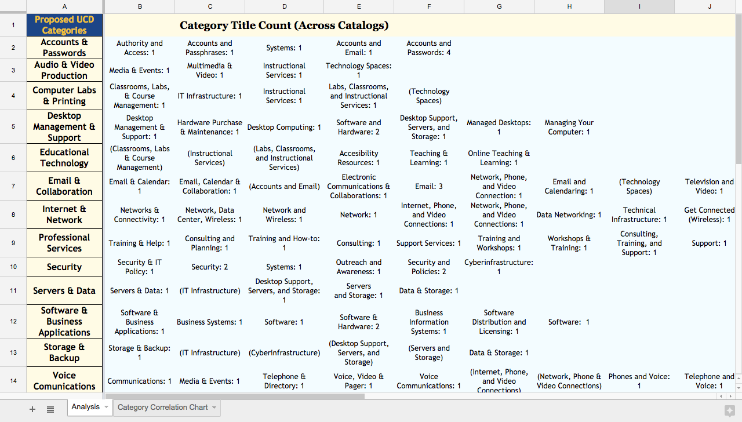Screen dimensions: 742x422
Task: Select the Audio & Video Production cell
Action: tap(64, 70)
